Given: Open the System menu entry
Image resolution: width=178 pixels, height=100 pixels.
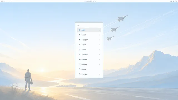Looking at the screenshot, I should (x=89, y=74).
